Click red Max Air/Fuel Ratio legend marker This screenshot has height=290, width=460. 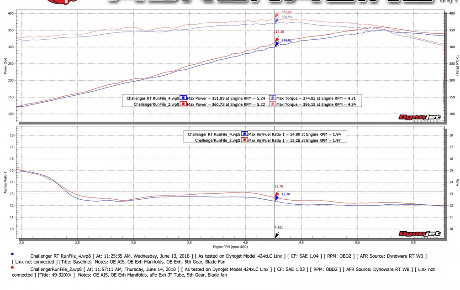(x=244, y=140)
